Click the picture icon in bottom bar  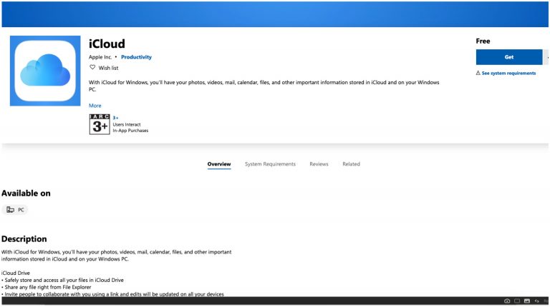tap(527, 301)
